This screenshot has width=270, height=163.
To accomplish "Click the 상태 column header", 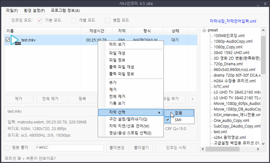I will pos(175,31).
